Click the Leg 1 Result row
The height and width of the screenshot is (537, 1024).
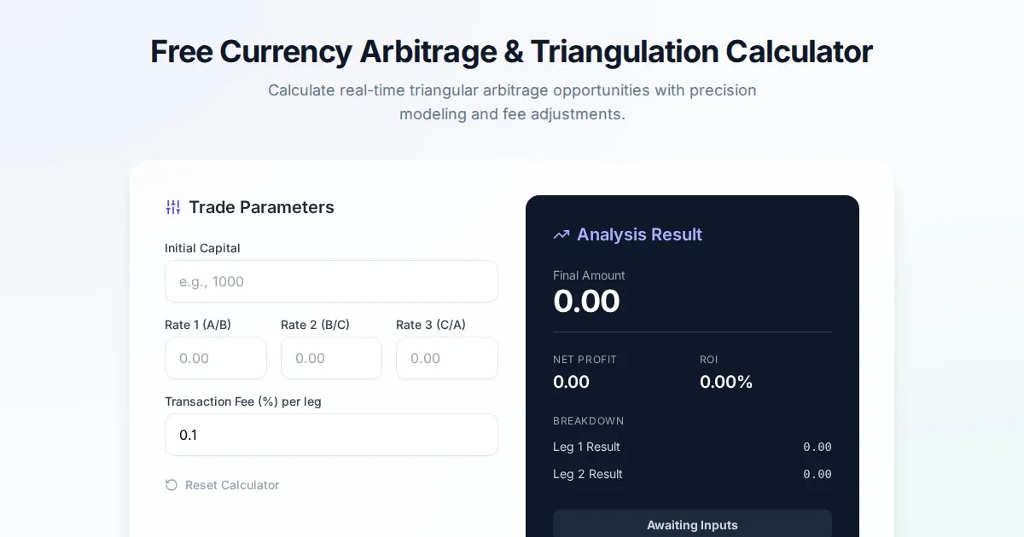point(692,447)
